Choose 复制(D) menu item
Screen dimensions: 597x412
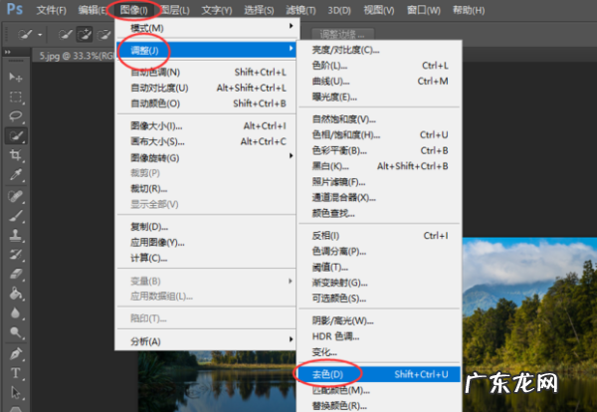pos(206,227)
